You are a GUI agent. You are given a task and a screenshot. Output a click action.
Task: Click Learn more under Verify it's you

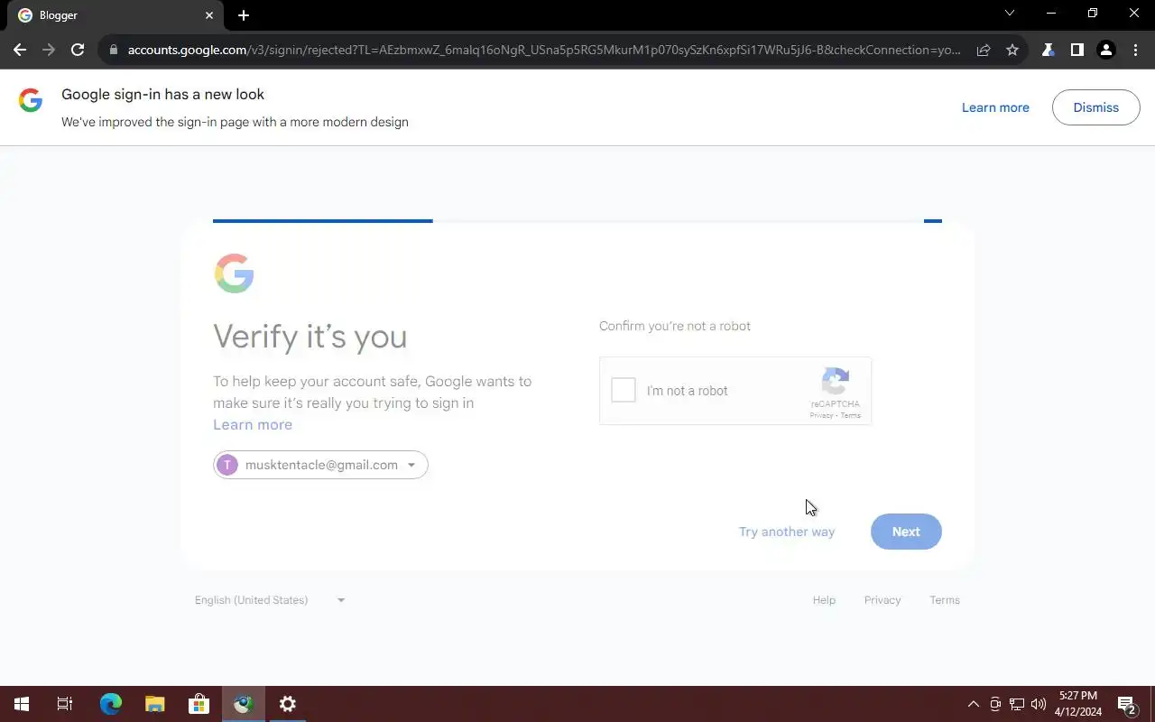(x=253, y=424)
